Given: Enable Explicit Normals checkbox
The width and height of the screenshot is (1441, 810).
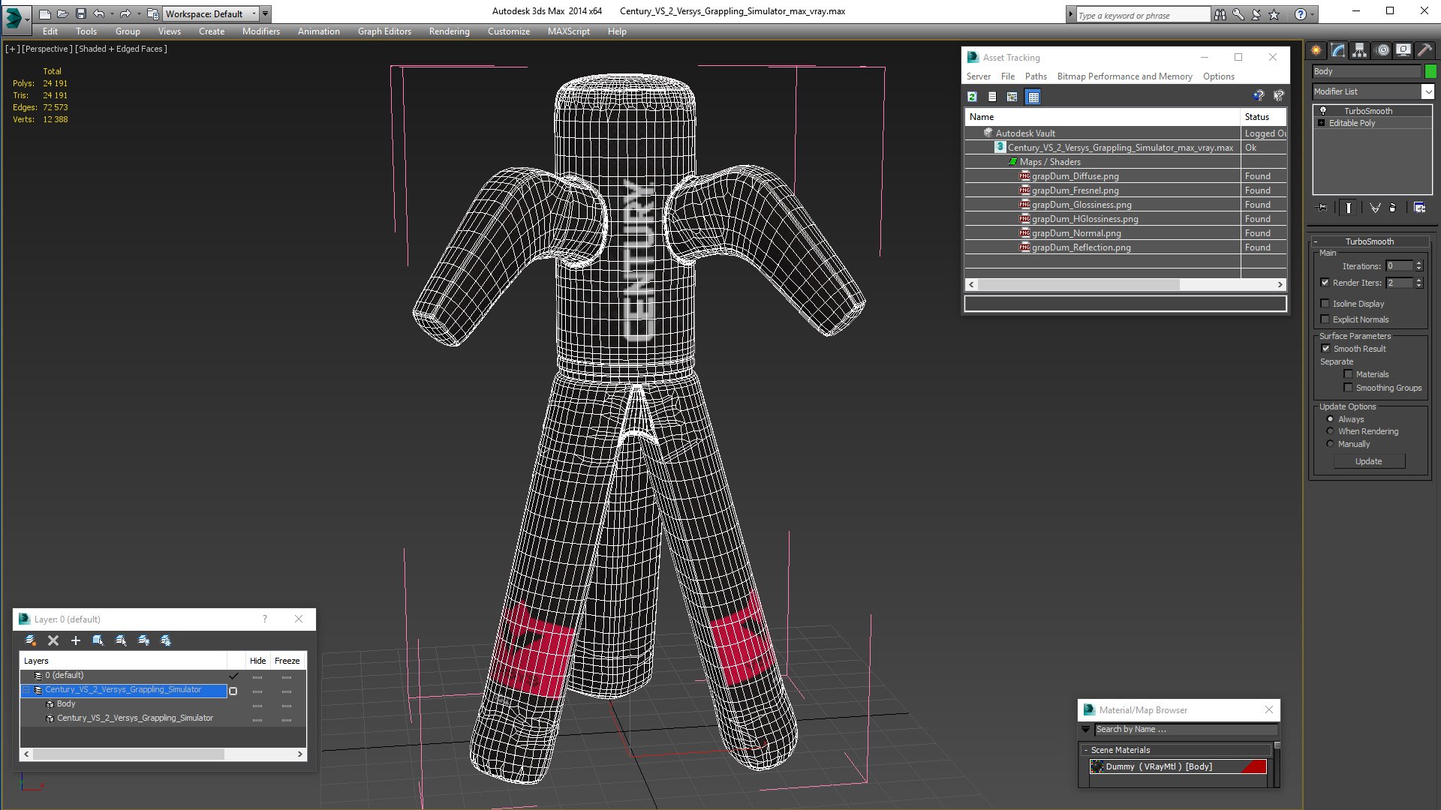Looking at the screenshot, I should 1325,319.
